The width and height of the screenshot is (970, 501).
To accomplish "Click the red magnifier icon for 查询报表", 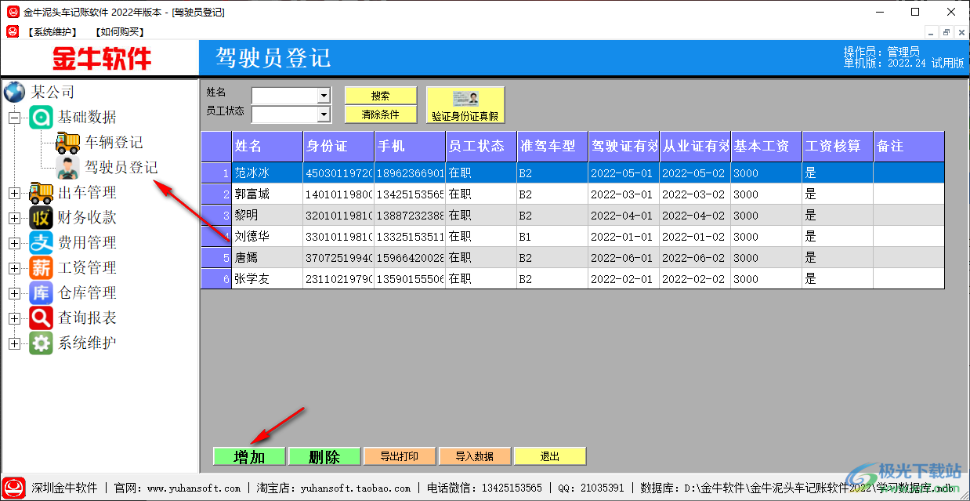I will (x=41, y=318).
